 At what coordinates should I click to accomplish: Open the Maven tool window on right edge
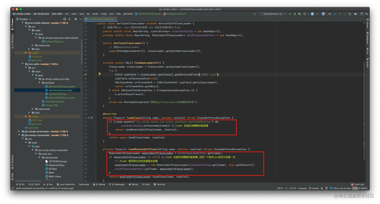coord(367,23)
